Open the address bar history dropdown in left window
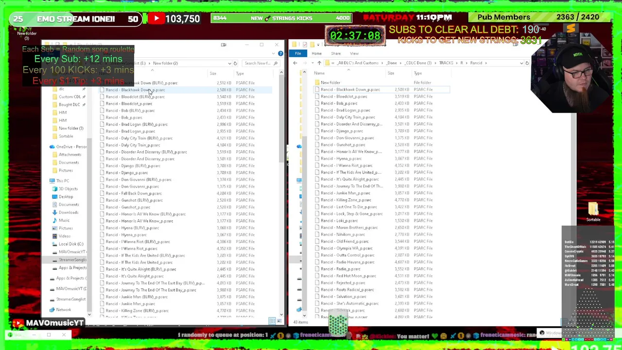The height and width of the screenshot is (350, 622). [229, 63]
